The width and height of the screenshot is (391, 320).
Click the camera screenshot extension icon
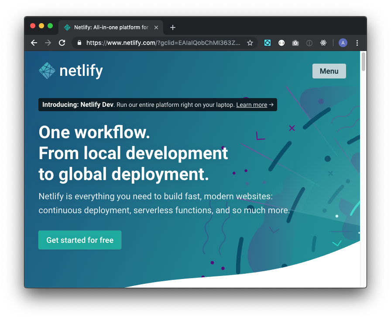295,43
